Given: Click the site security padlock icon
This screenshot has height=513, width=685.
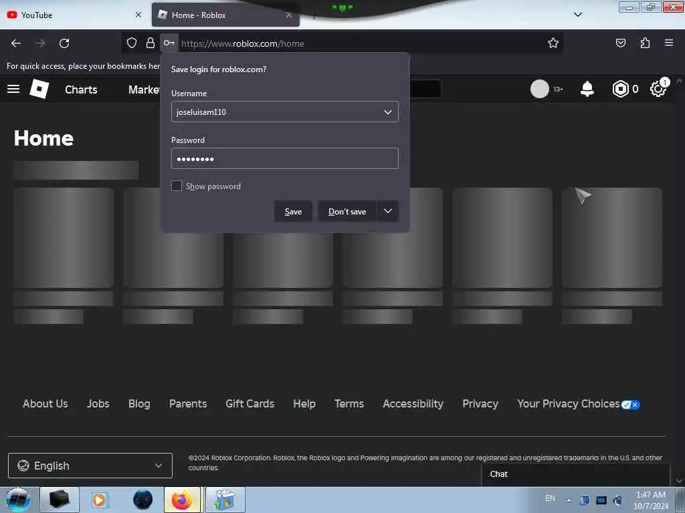Looking at the screenshot, I should click(x=151, y=43).
